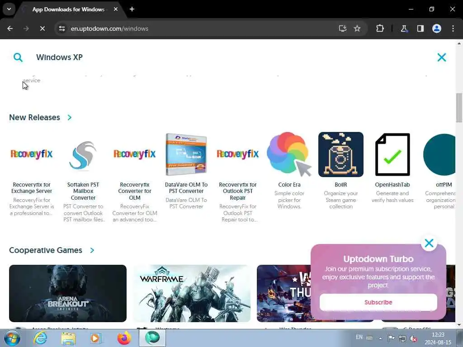The width and height of the screenshot is (463, 347).
Task: Click the page vertical scrollbar thumb
Action: click(x=459, y=108)
